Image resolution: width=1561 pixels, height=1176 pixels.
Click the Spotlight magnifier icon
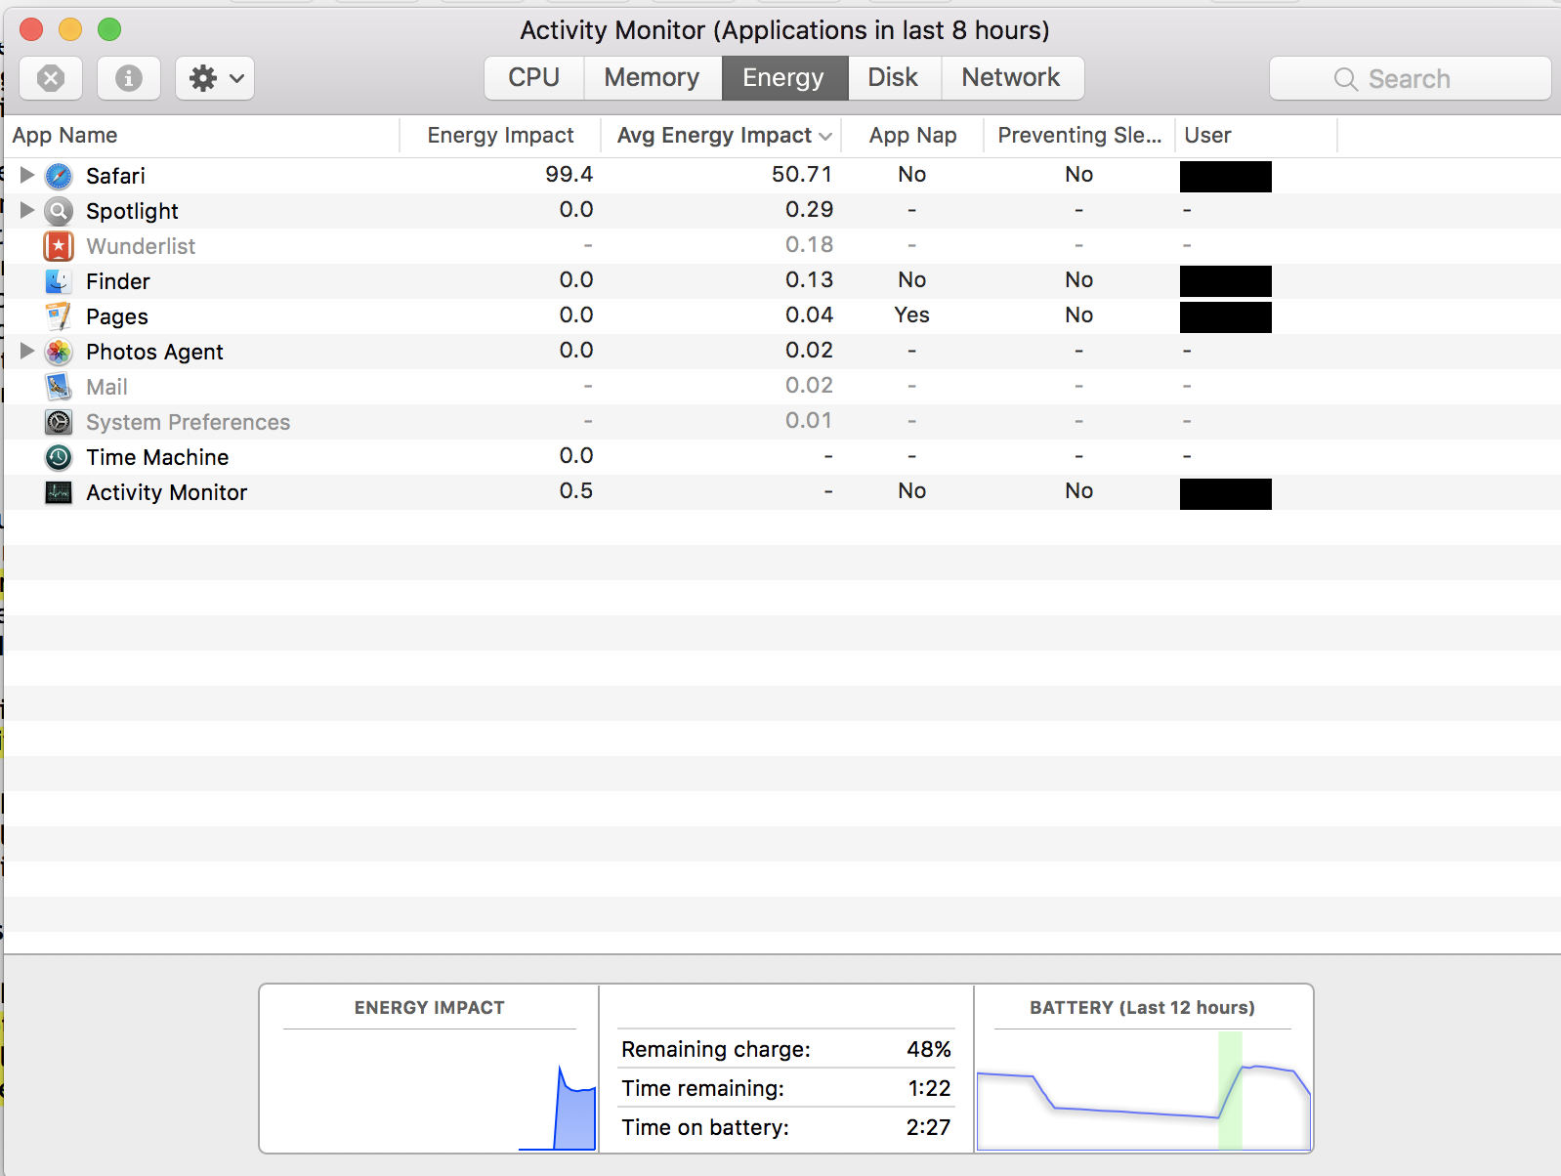pyautogui.click(x=59, y=211)
